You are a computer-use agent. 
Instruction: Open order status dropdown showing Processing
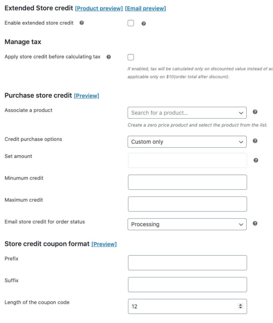point(187,224)
